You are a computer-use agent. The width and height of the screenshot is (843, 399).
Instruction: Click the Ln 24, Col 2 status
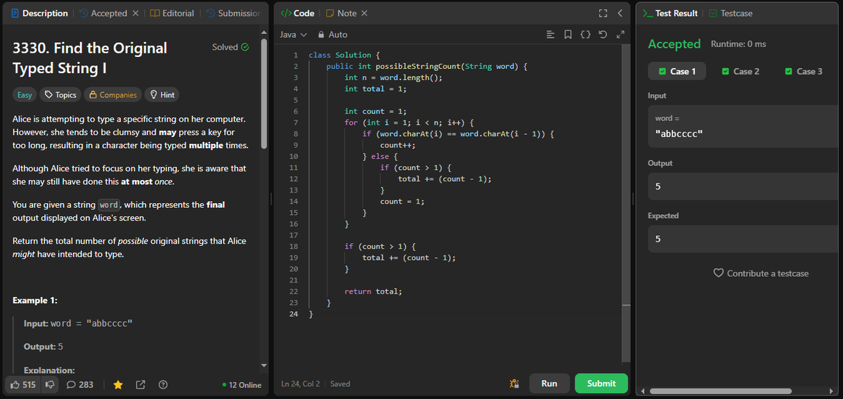coord(301,384)
